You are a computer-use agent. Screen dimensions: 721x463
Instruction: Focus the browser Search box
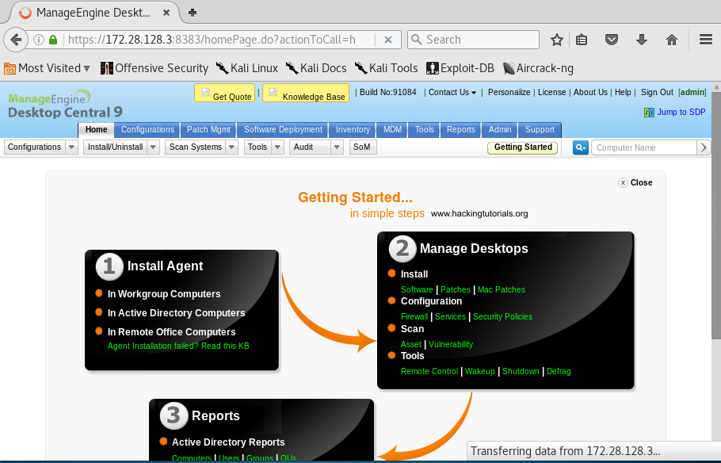click(473, 40)
